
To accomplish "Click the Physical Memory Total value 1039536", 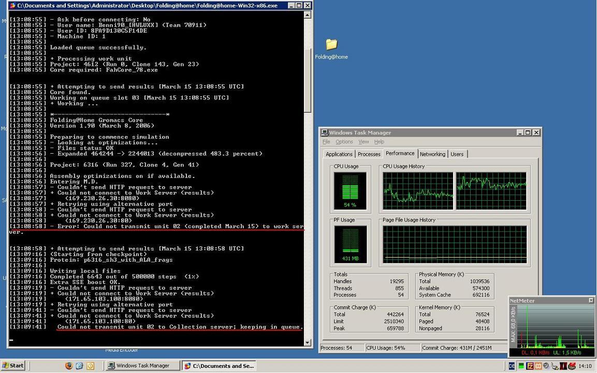I will [480, 281].
